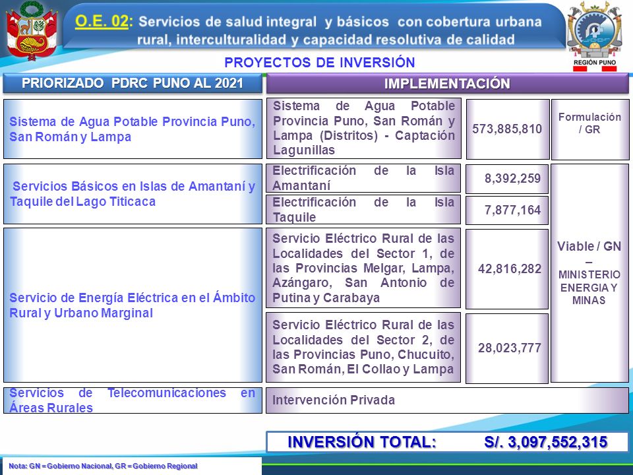
Task: Click Sistema de Agua Potable Provincia Puno priority box
Action: [x=133, y=129]
